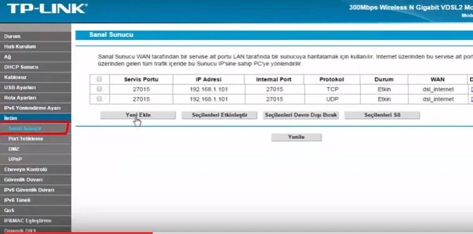Click Seçilenleri Devre Dışı Bırak button
This screenshot has height=234, width=473.
click(x=301, y=115)
